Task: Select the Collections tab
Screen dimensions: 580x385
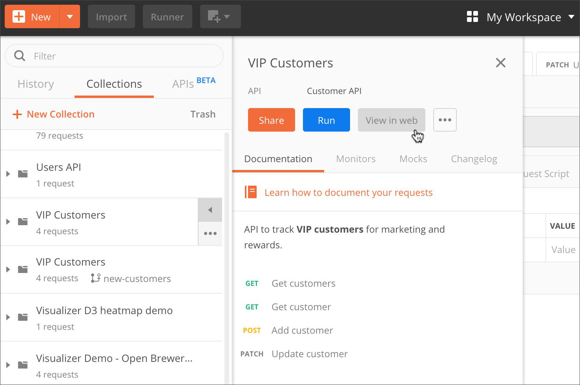Action: (x=114, y=84)
